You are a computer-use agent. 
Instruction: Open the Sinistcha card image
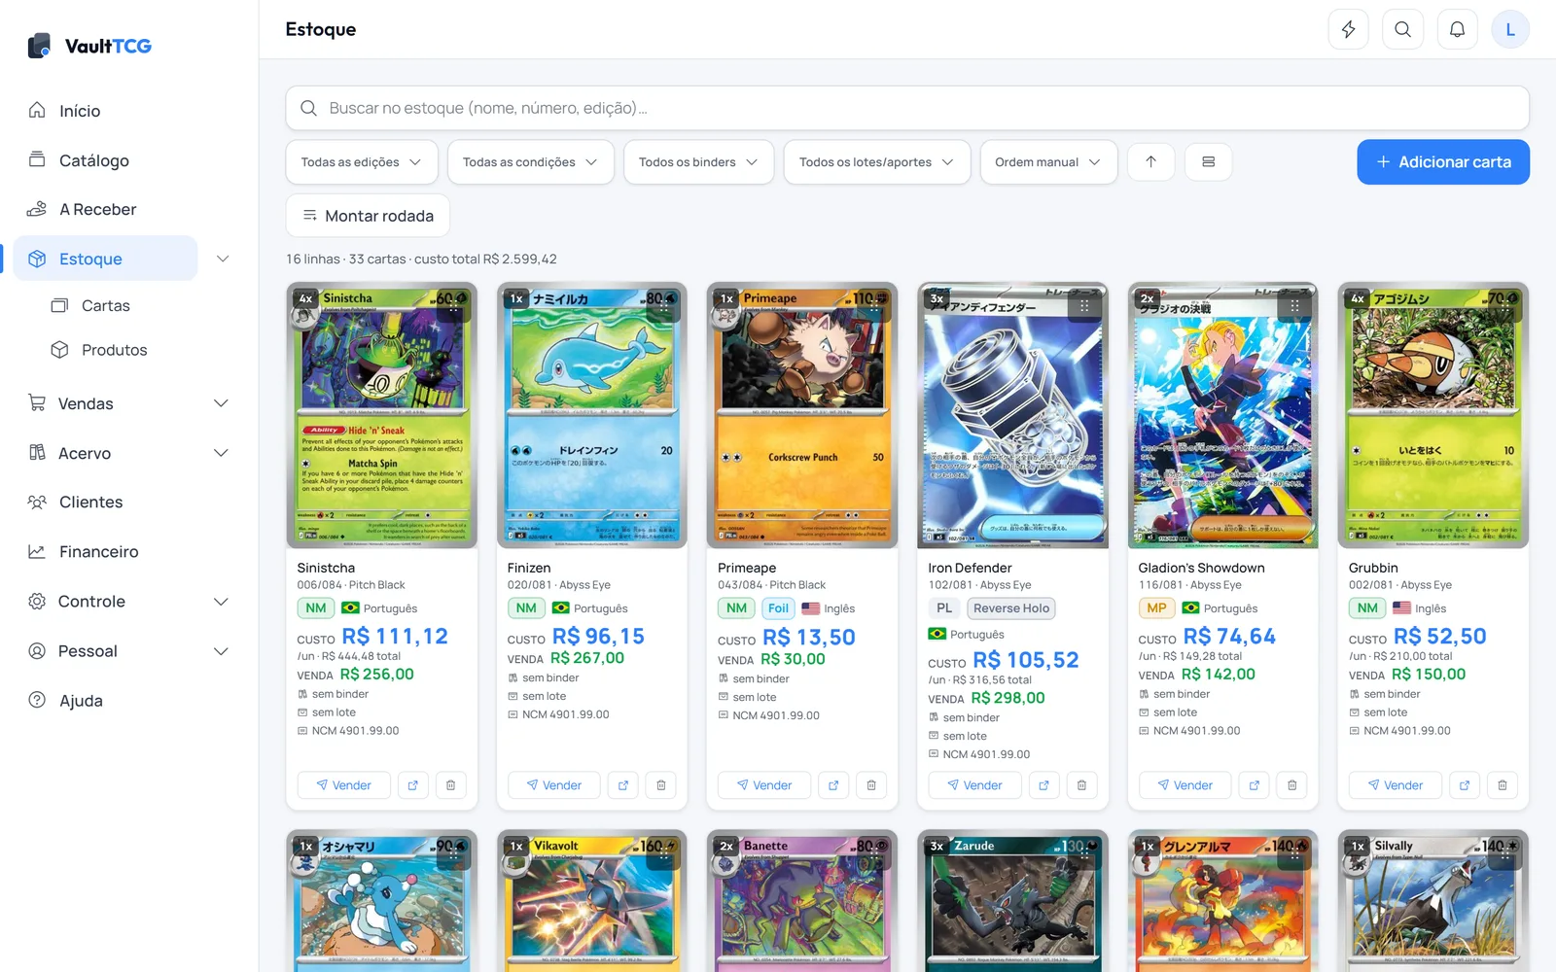382,415
